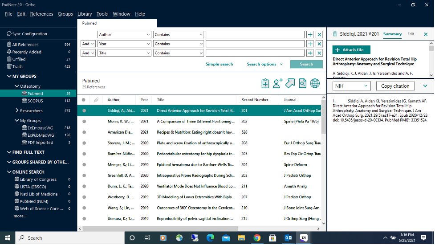The image size is (435, 245).
Task: Open the Groups menu
Action: tap(65, 14)
